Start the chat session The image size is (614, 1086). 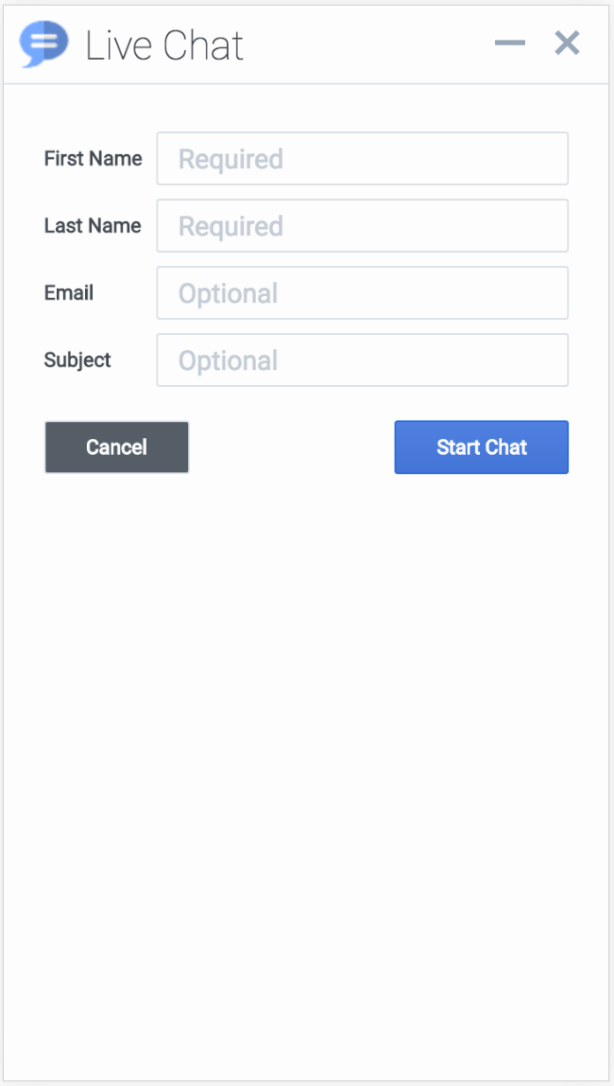click(481, 447)
